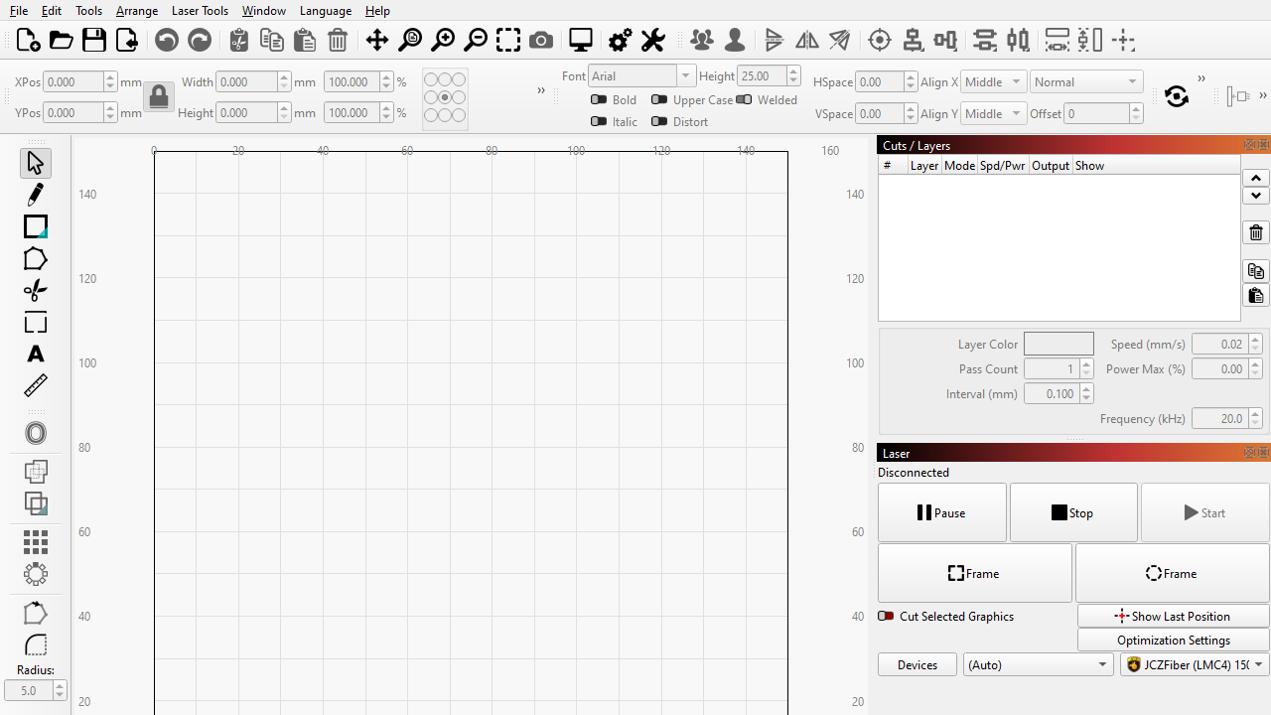
Task: Click the lock aspect ratio icon
Action: click(158, 97)
